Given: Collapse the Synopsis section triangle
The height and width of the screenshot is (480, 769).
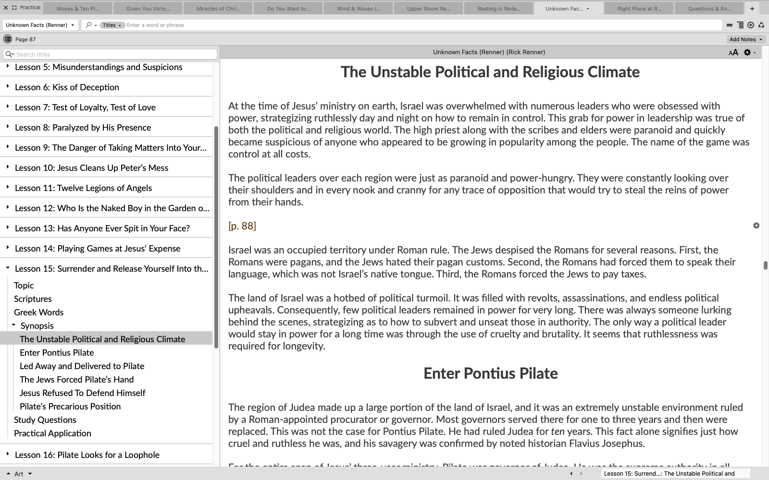Looking at the screenshot, I should 14,325.
